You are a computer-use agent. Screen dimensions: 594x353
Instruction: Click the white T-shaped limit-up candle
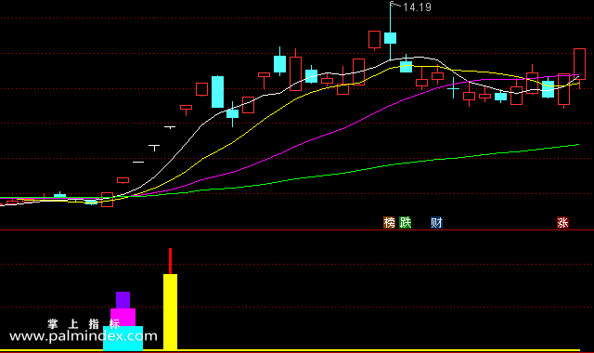[154, 148]
